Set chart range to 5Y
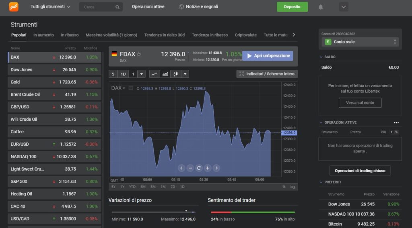412x228 pixels. pos(113,187)
